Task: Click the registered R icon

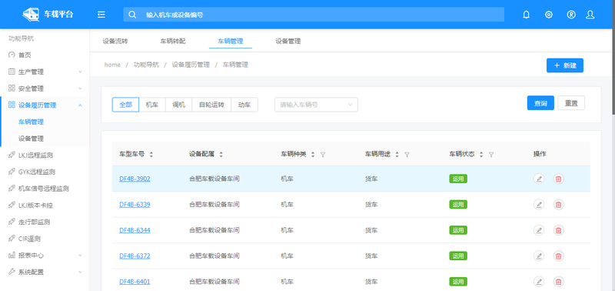Action: (x=571, y=15)
